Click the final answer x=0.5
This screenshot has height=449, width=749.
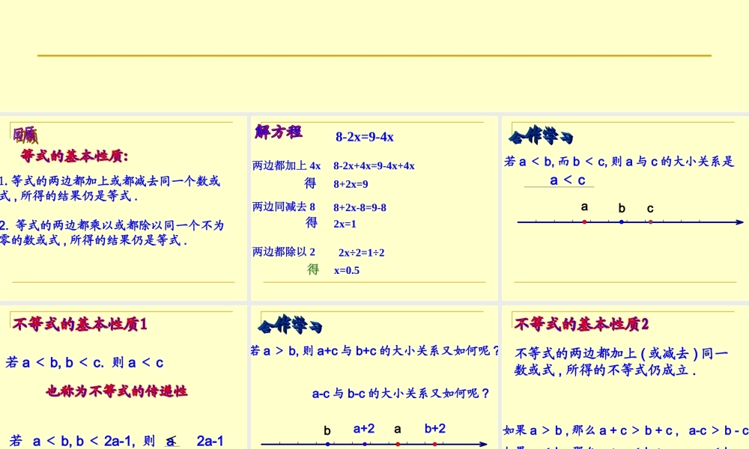[x=347, y=271]
